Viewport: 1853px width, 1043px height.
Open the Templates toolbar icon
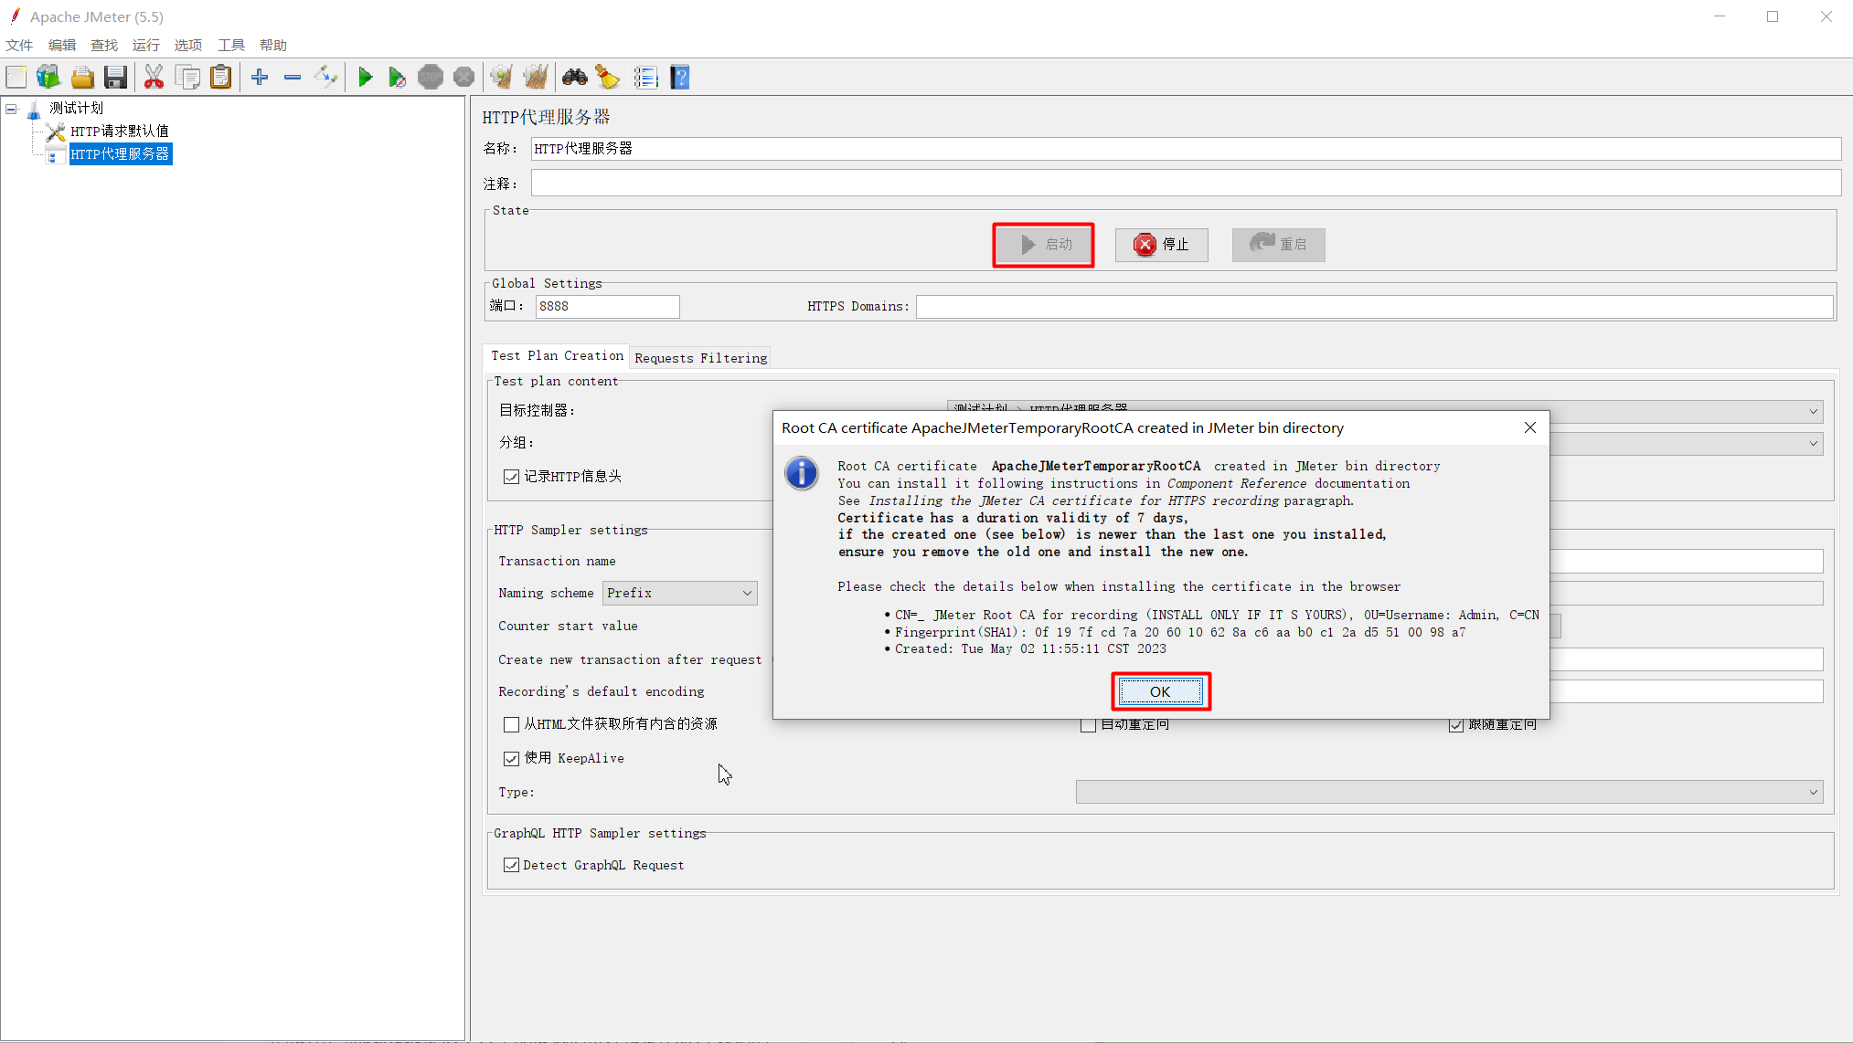pyautogui.click(x=48, y=78)
